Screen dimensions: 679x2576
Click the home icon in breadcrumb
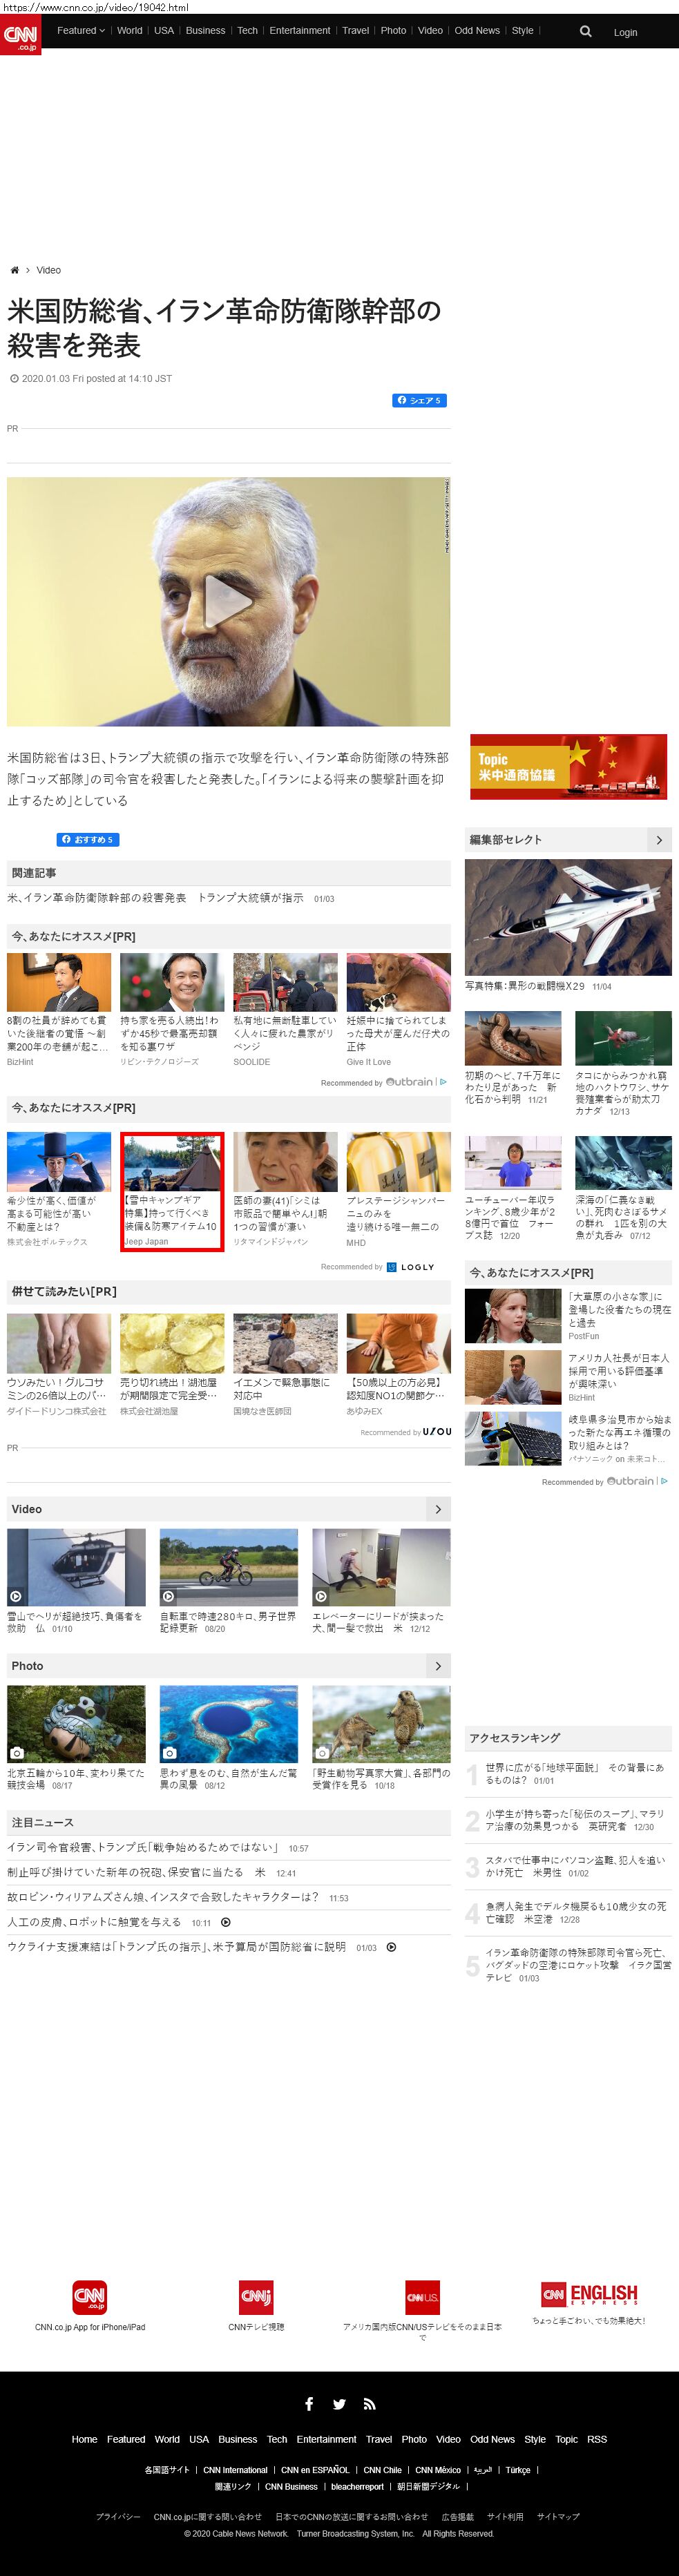click(x=14, y=270)
